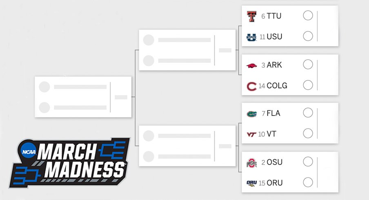Click the Colgate C logo
Screen dimensions: 369x200
pos(251,86)
